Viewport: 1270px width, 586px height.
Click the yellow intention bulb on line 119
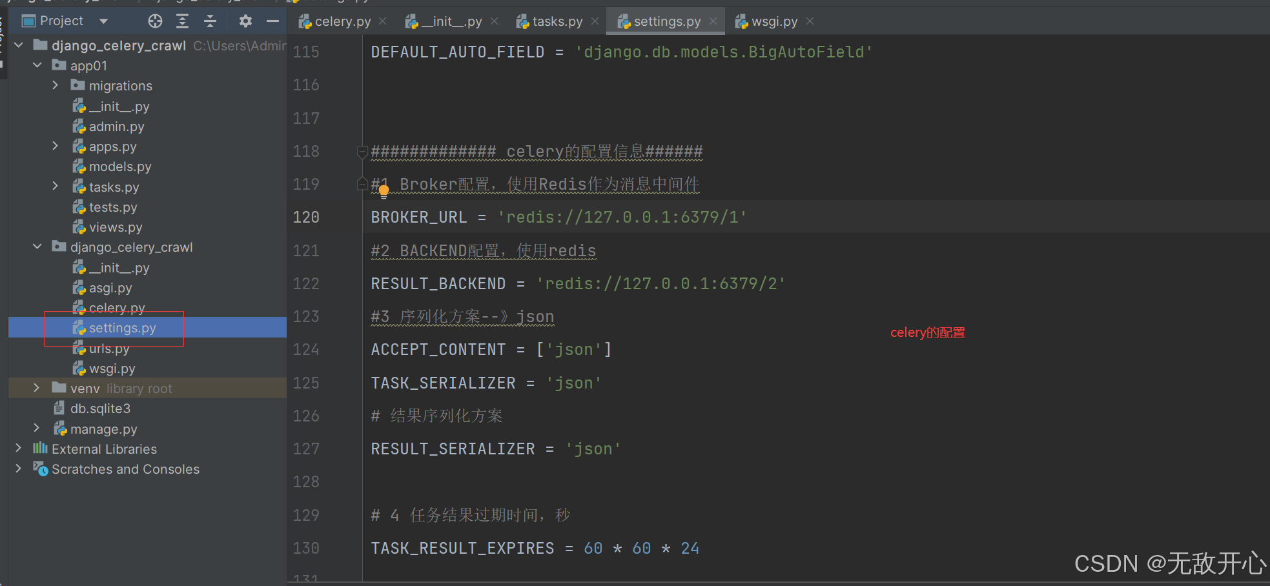384,190
